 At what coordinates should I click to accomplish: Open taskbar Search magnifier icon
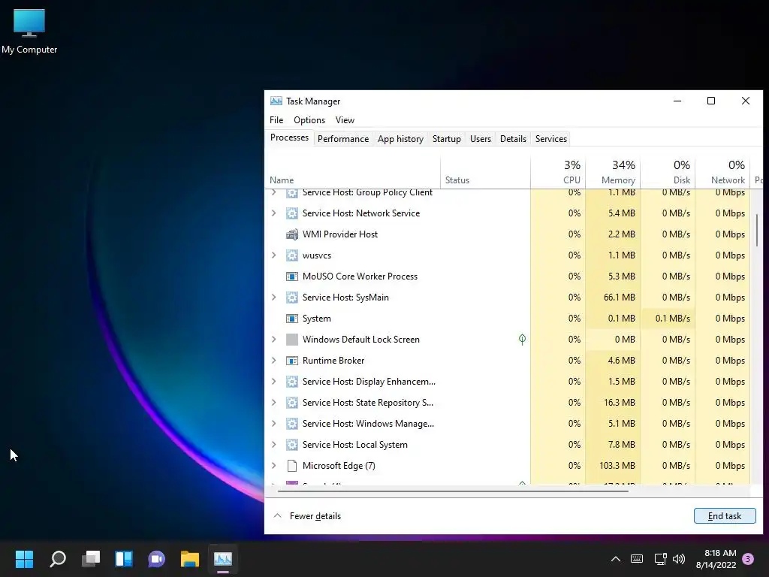click(58, 558)
